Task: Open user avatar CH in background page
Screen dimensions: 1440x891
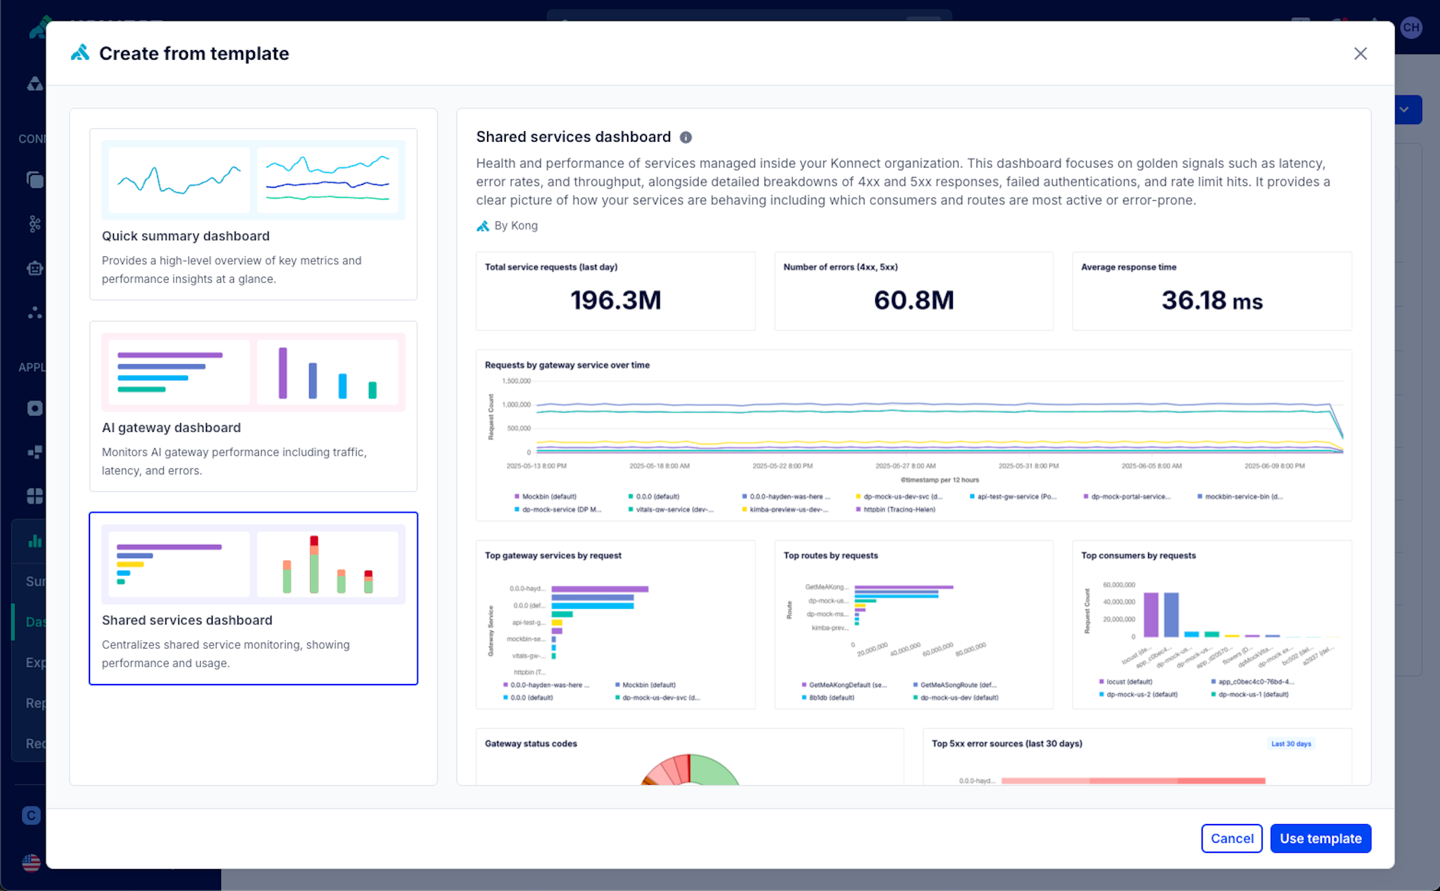Action: click(x=1411, y=27)
